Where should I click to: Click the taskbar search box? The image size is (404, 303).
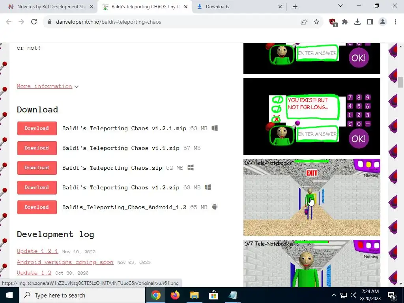pos(82,295)
